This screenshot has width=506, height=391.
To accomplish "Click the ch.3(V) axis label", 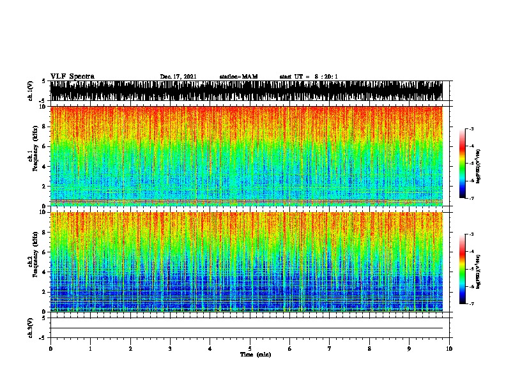I will [x=31, y=328].
